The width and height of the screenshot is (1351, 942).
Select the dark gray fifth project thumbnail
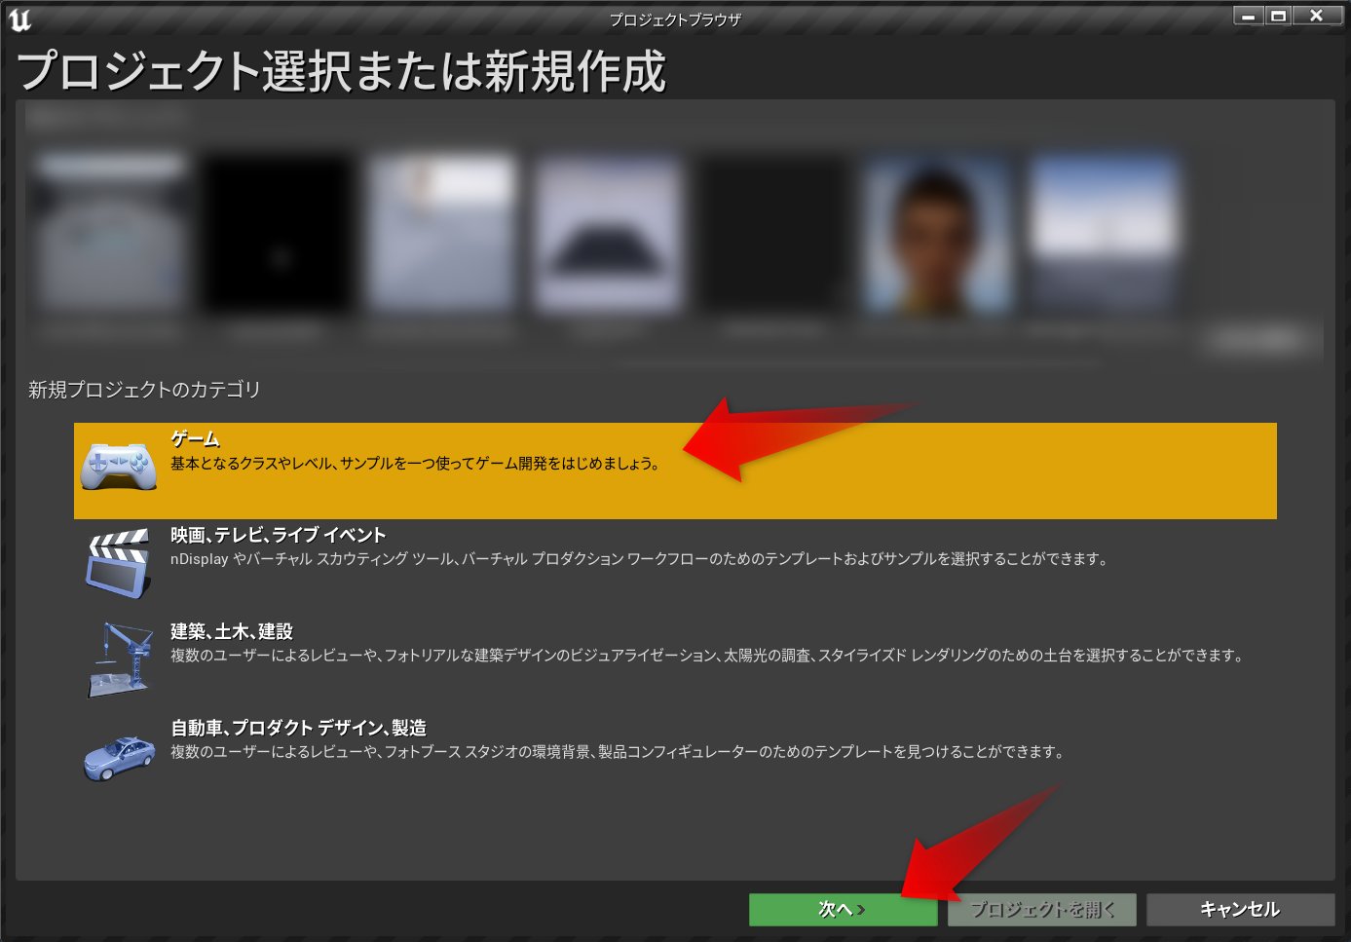(x=771, y=234)
